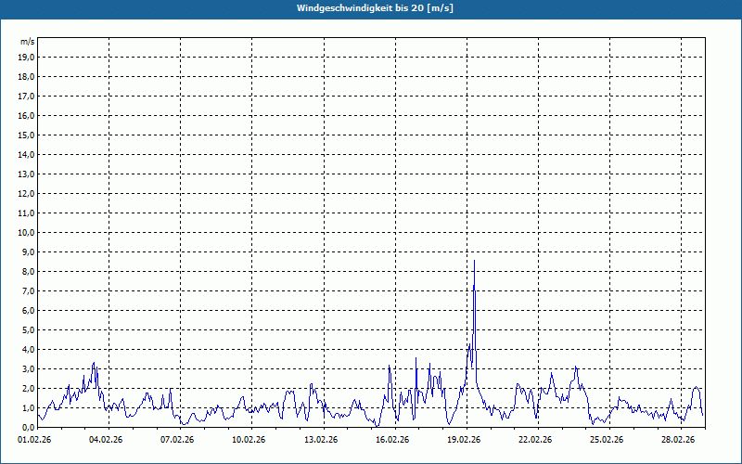
Task: Select the 04.02.26 date label
Action: tap(107, 441)
